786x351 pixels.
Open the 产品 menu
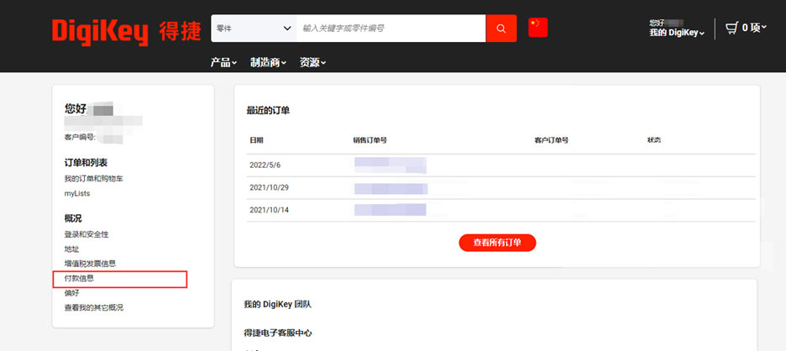coord(223,63)
